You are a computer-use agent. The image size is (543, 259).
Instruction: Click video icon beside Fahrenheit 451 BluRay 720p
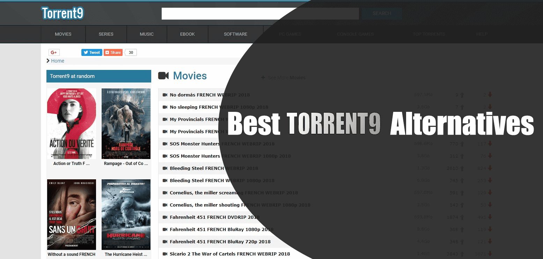(165, 242)
